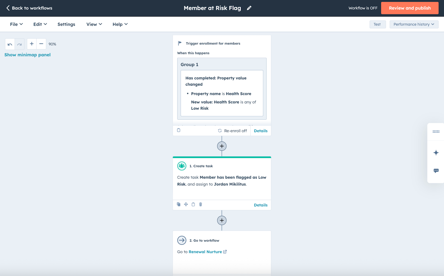The width and height of the screenshot is (444, 276).
Task: Open the Help menu
Action: [120, 24]
